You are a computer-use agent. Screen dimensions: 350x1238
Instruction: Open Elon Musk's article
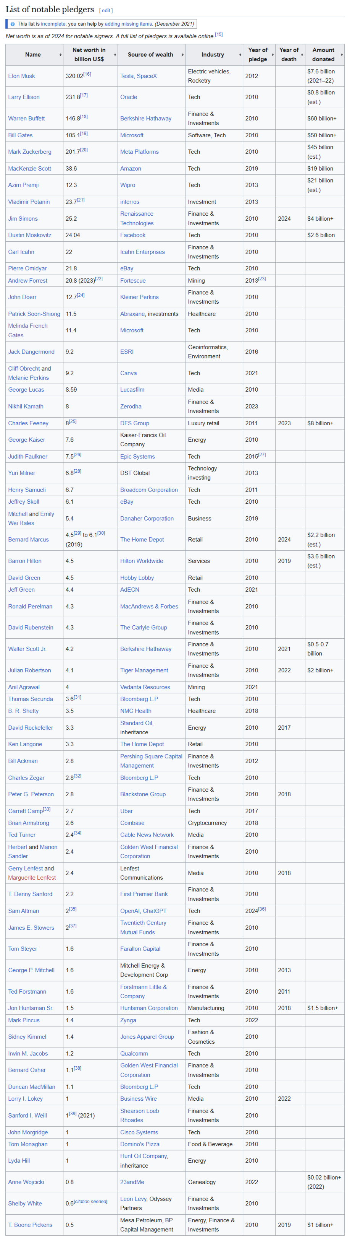pos(22,76)
